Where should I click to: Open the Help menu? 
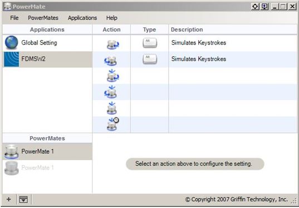click(x=112, y=18)
